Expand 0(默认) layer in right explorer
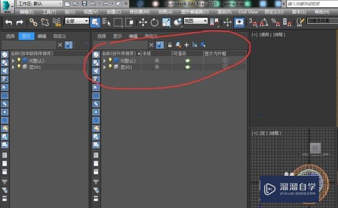 104,61
